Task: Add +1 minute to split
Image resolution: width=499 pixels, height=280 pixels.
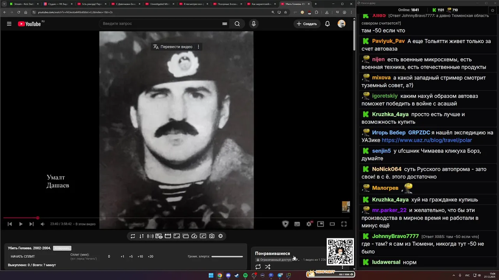Action: click(122, 257)
